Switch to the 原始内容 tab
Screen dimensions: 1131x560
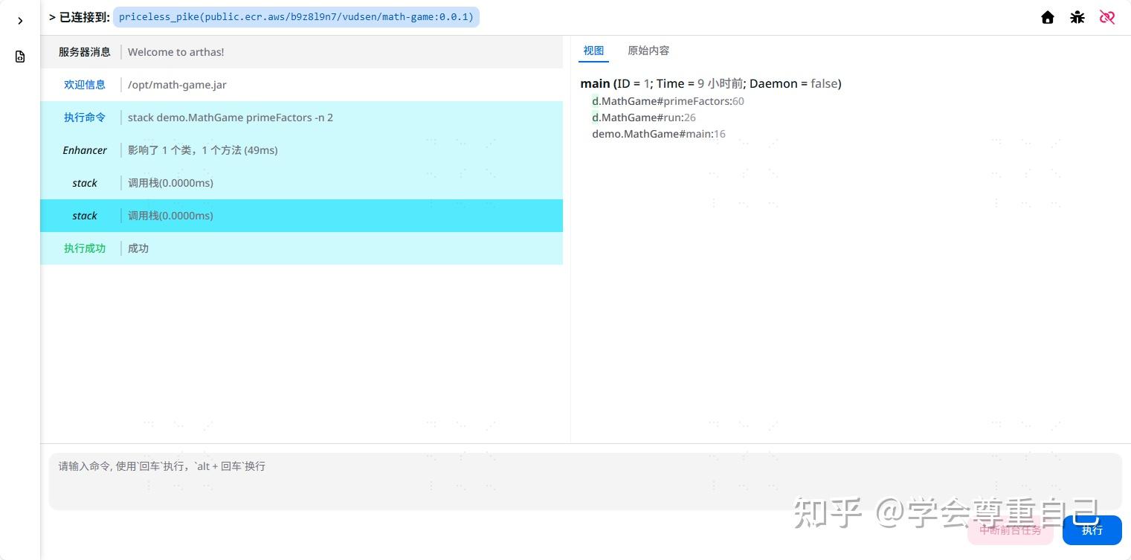(x=648, y=51)
